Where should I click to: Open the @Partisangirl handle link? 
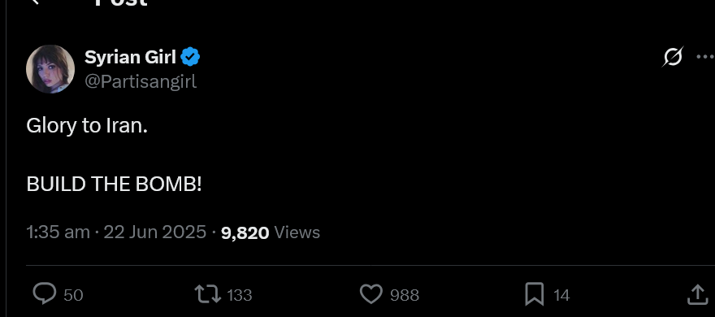pyautogui.click(x=141, y=81)
